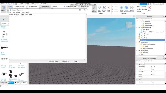This screenshot has width=166, height=93.
Task: Select StarterGui in Explorer
Action: click(x=143, y=36)
